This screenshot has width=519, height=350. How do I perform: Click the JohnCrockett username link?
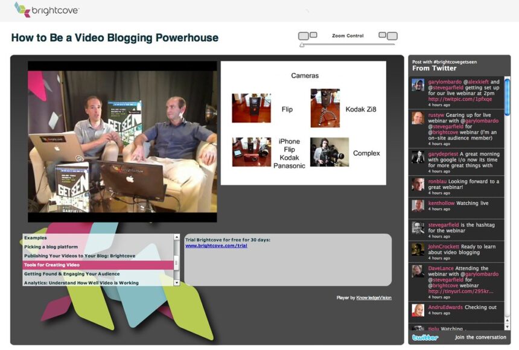444,246
